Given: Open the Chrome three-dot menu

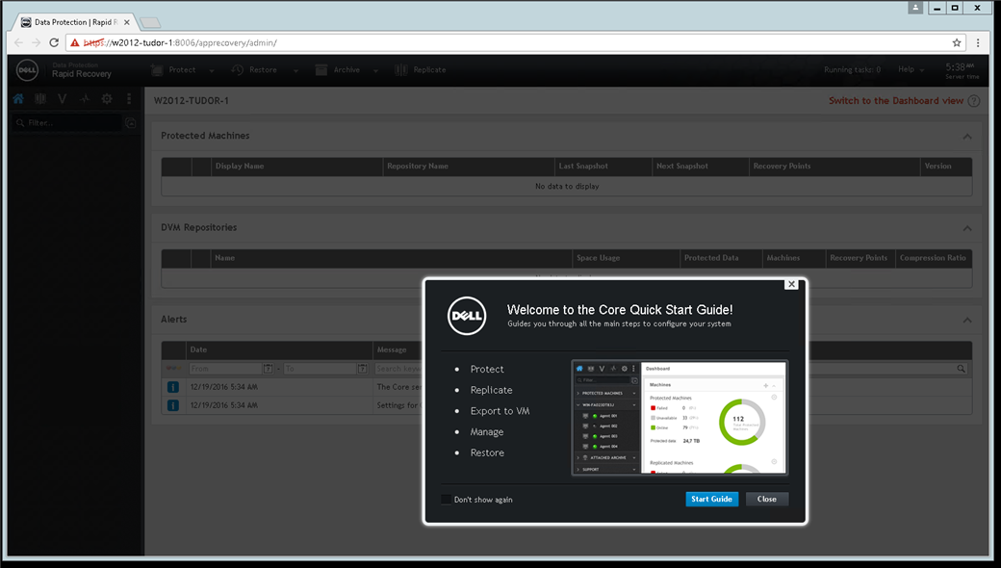Looking at the screenshot, I should (x=978, y=42).
